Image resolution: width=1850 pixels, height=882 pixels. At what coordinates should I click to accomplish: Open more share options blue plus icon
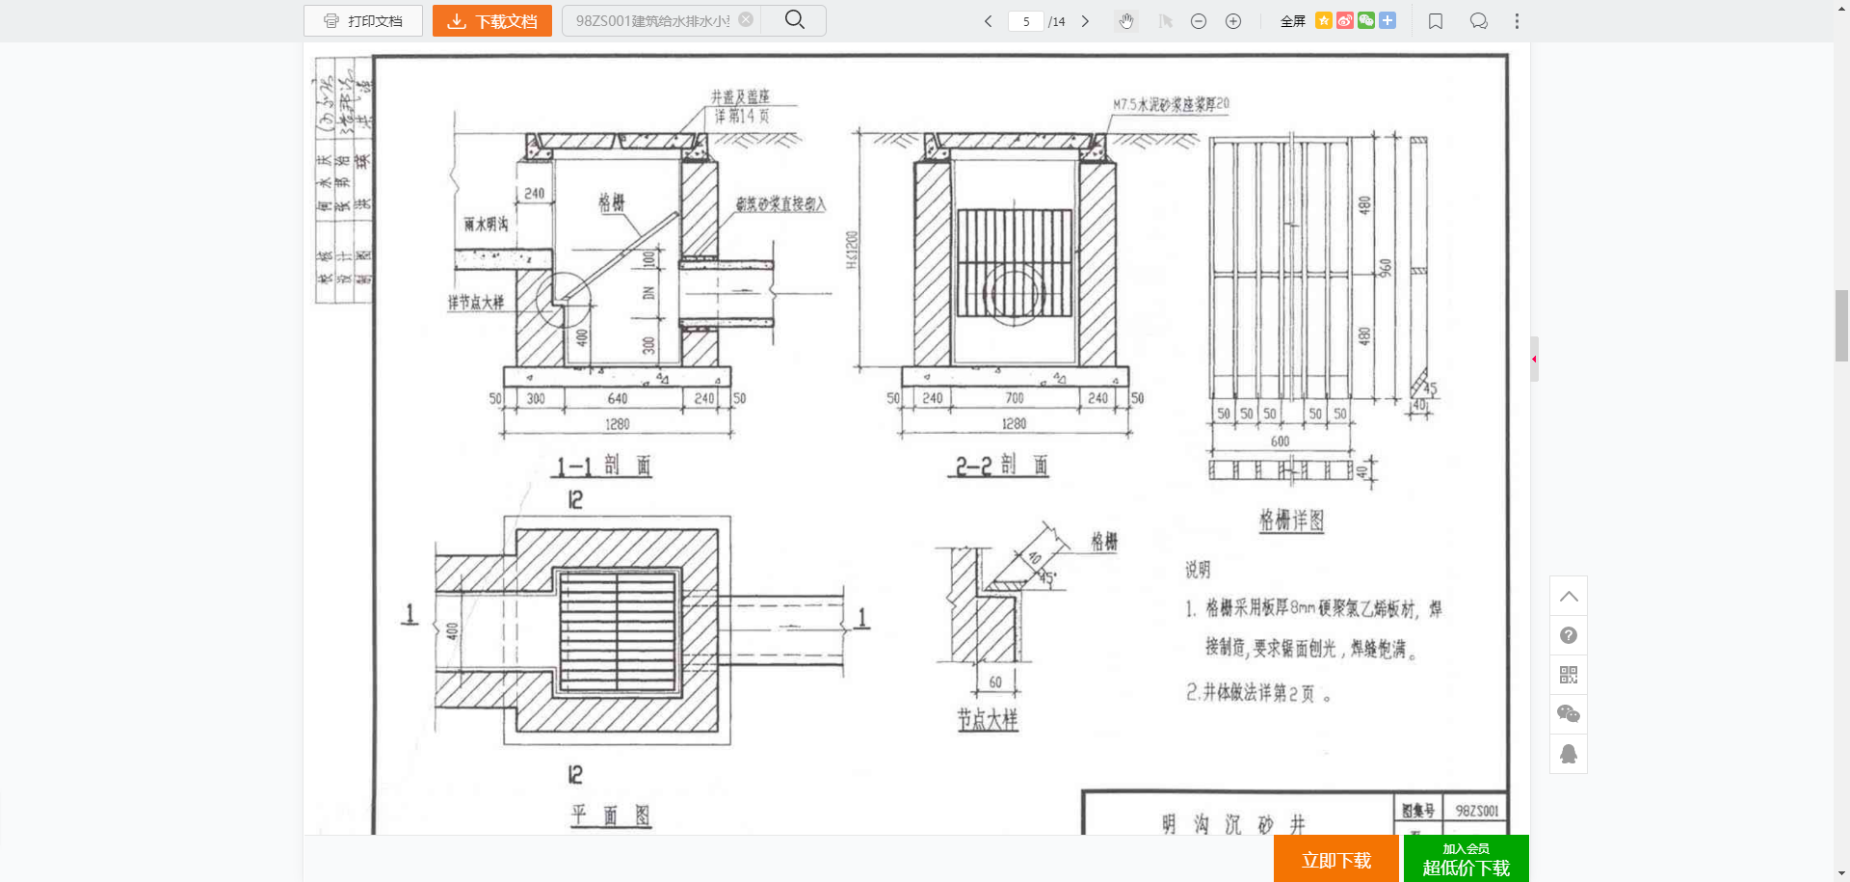click(1387, 20)
